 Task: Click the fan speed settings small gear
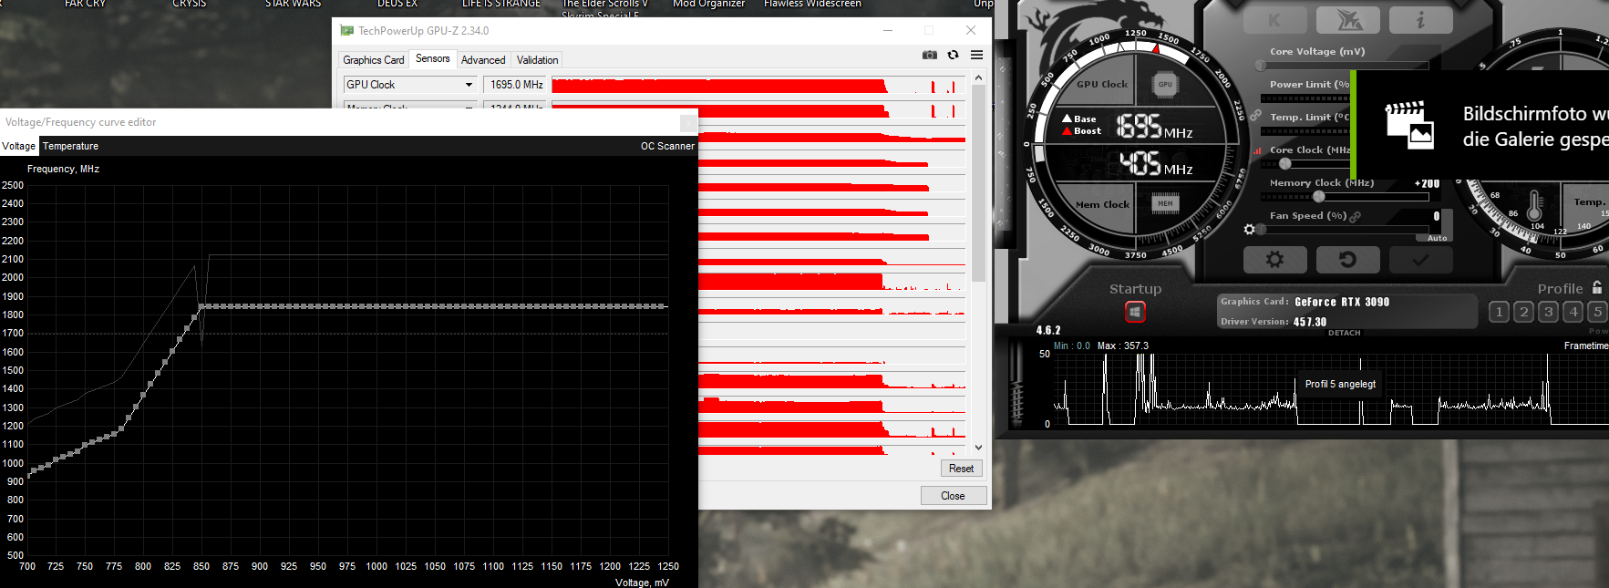coord(1250,230)
